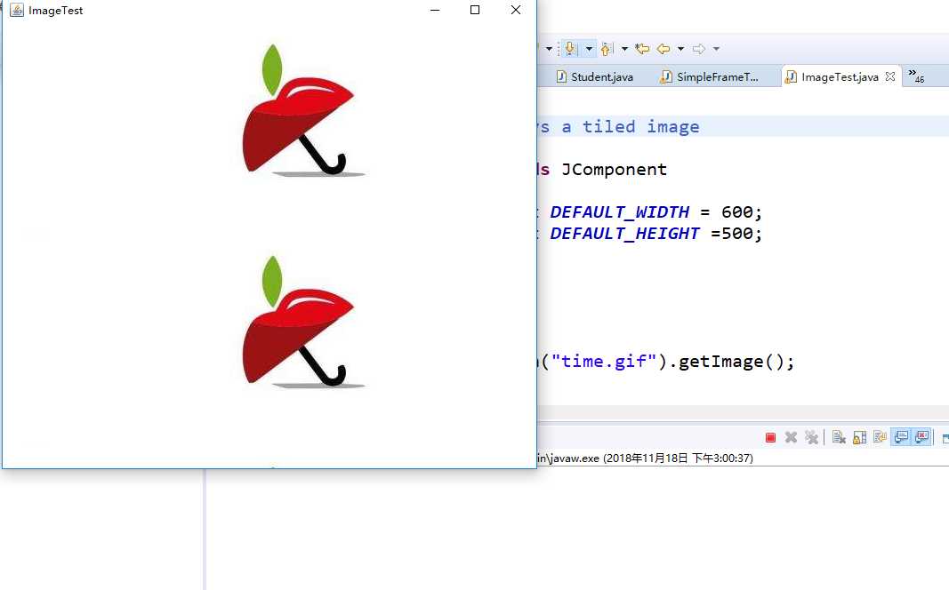The height and width of the screenshot is (590, 949).
Task: Click the 500 value in code
Action: pos(736,234)
